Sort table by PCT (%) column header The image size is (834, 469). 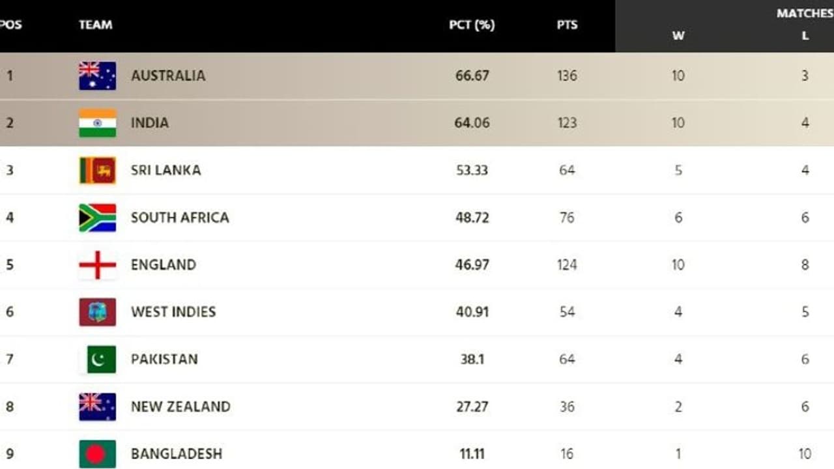point(472,25)
